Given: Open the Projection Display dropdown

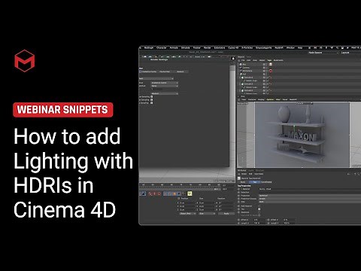Looking at the screenshot, I should 310,199.
